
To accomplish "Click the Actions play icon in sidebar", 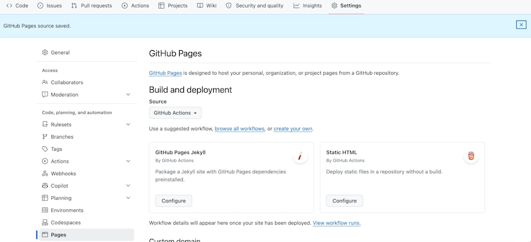I will (x=45, y=161).
